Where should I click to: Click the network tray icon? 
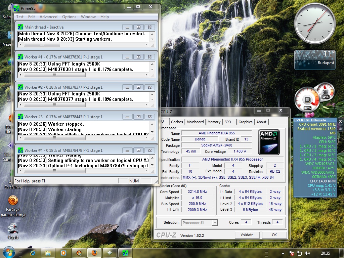coord(299,253)
